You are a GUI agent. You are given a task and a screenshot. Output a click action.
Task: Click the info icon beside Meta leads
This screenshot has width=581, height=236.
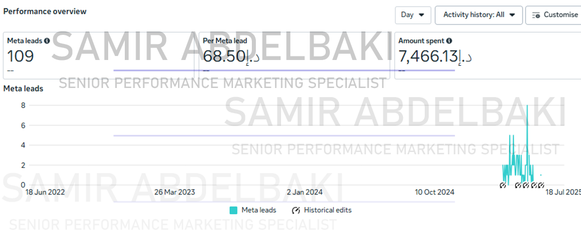[47, 41]
